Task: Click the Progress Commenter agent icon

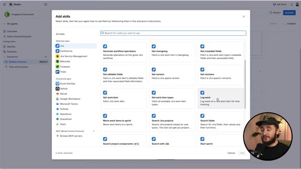Action: pos(7,15)
